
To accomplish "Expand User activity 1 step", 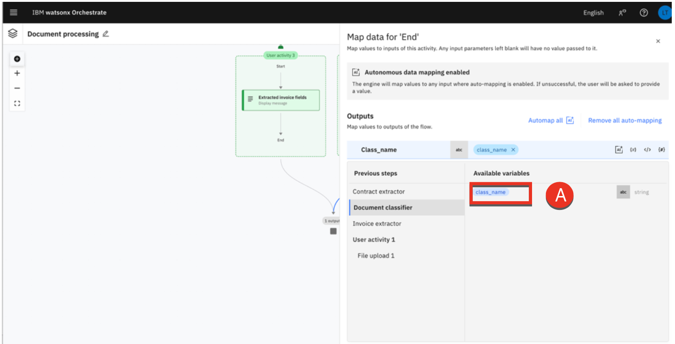I will click(374, 240).
